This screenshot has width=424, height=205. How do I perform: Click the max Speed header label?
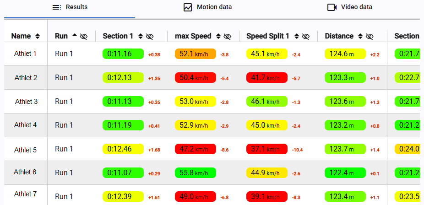tap(193, 36)
